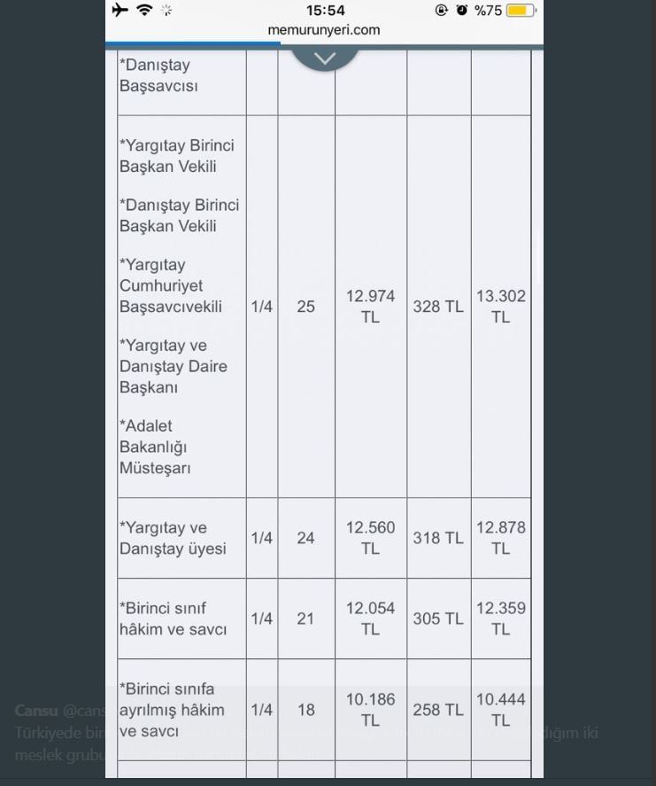Click the 15:54 clock in status bar
Viewport: 656px width, 786px height.
pos(325,11)
